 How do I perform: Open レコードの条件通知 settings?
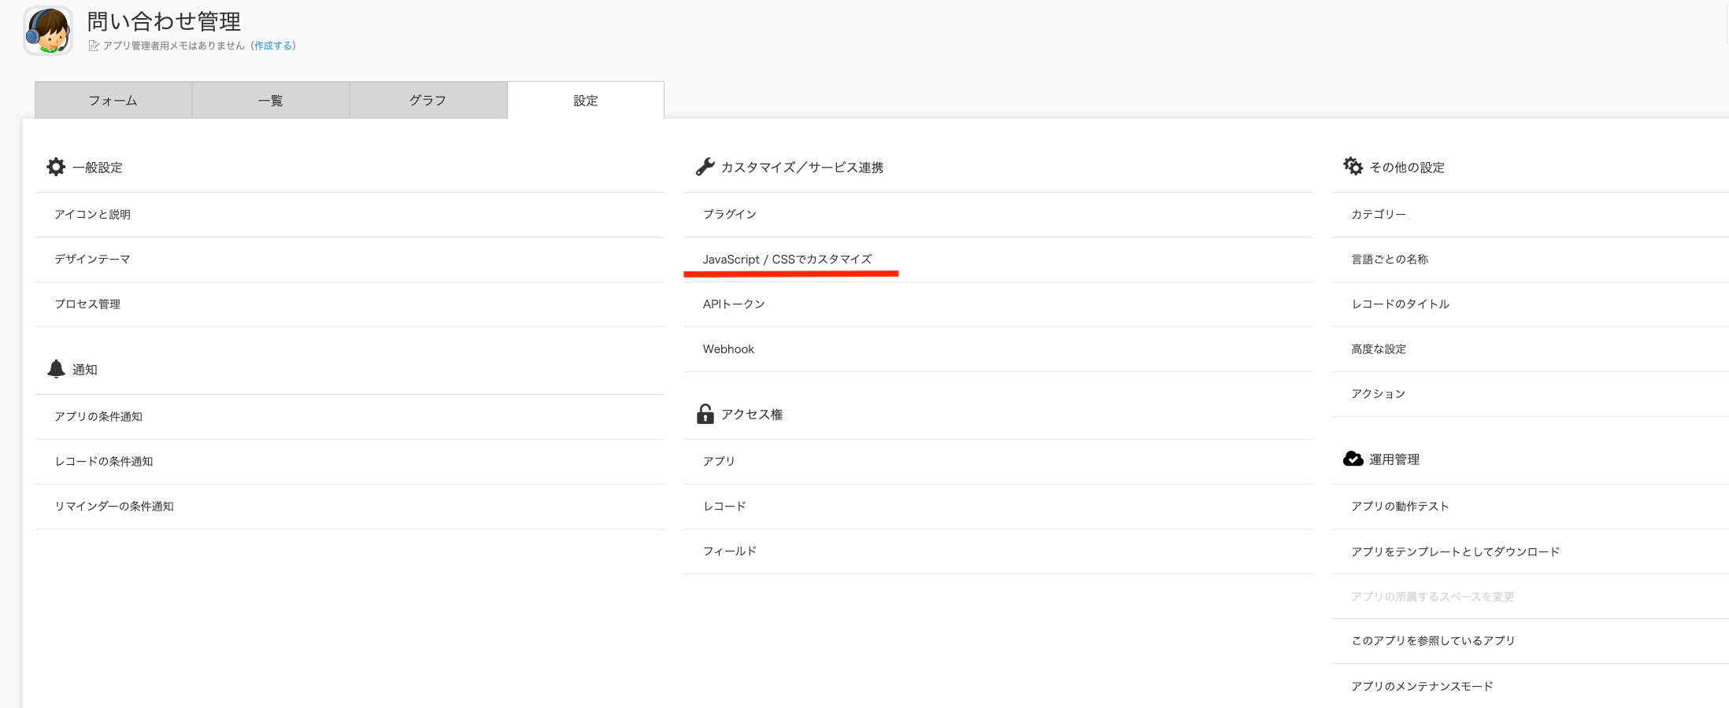(x=104, y=462)
